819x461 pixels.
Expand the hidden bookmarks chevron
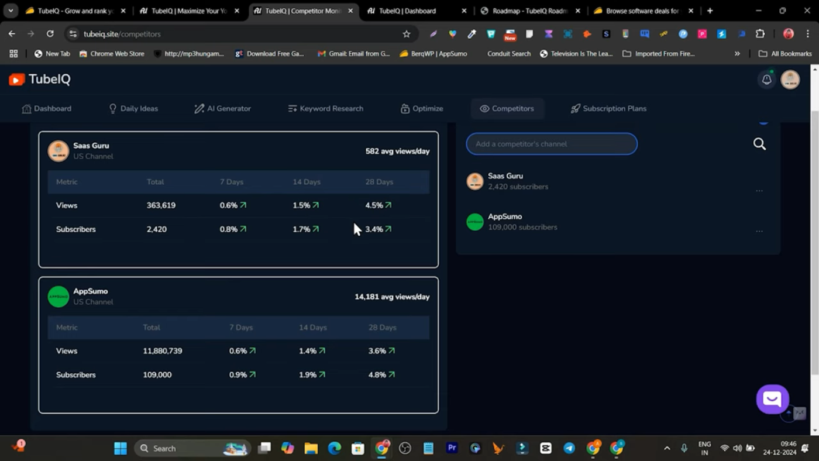[x=737, y=53]
